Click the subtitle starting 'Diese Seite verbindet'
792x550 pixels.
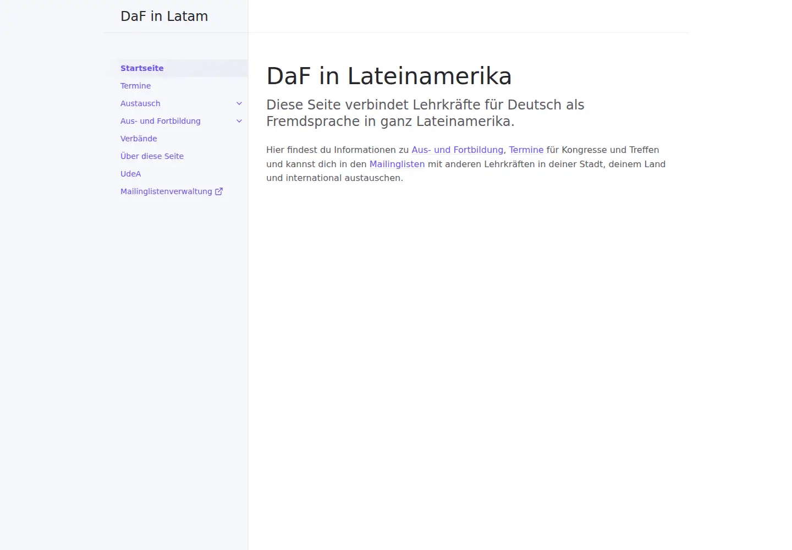425,113
